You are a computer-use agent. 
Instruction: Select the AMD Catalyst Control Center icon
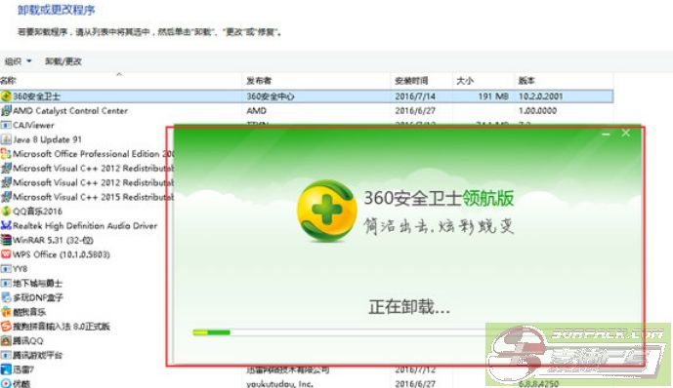pyautogui.click(x=6, y=111)
